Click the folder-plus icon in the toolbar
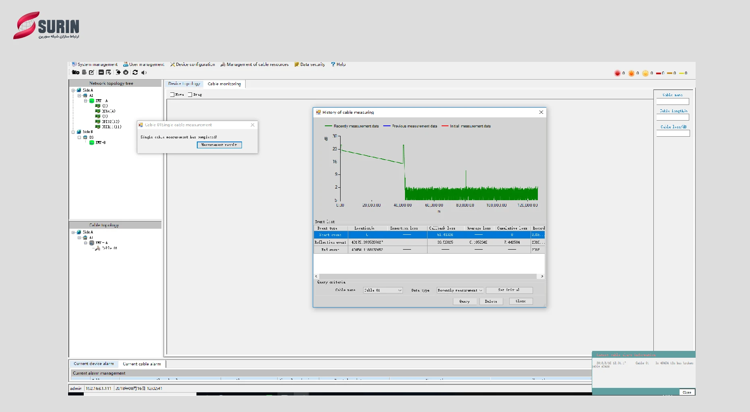This screenshot has width=750, height=412. tap(76, 72)
